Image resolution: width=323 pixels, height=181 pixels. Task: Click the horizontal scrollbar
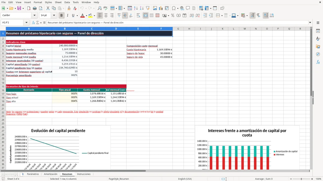click(73, 171)
